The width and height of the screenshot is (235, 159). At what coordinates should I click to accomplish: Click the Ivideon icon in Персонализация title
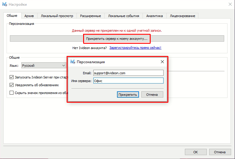pyautogui.click(x=73, y=62)
